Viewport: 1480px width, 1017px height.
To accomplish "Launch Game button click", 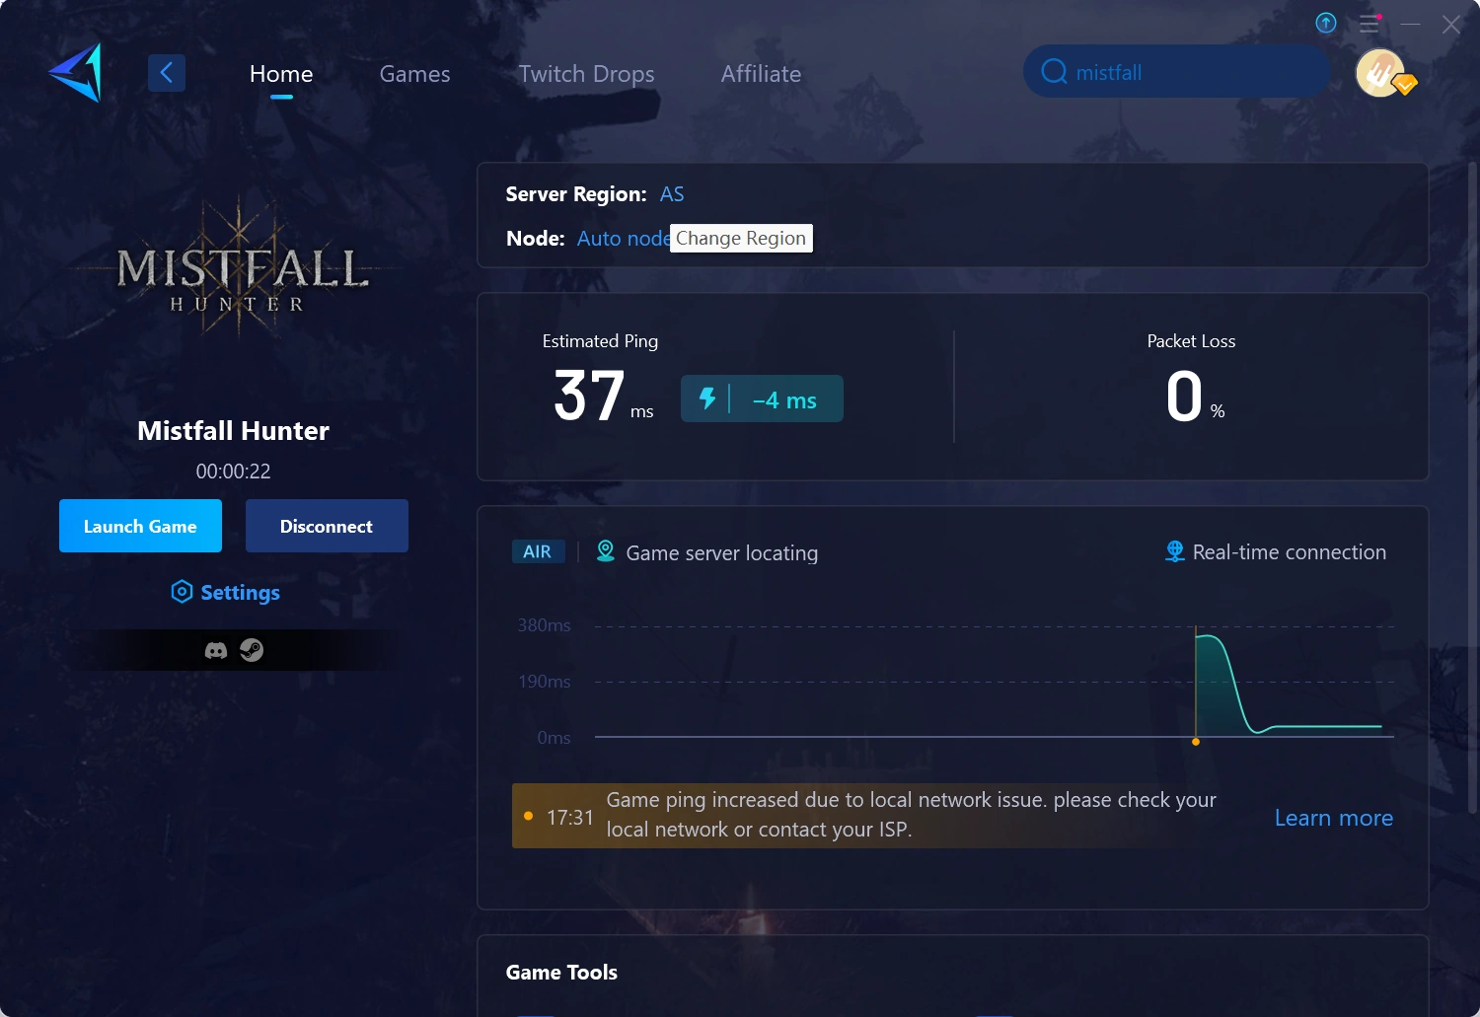I will point(140,526).
